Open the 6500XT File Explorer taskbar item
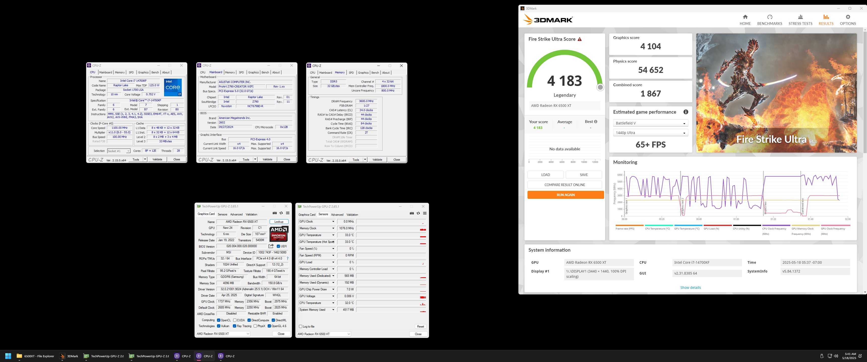Viewport: 867px width, 362px height. (35, 356)
